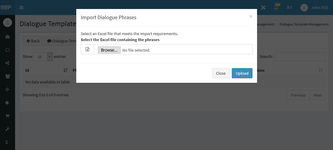Click the speech bubble icon in sidebar
Viewport: 333px width, 150px height.
click(x=8, y=50)
